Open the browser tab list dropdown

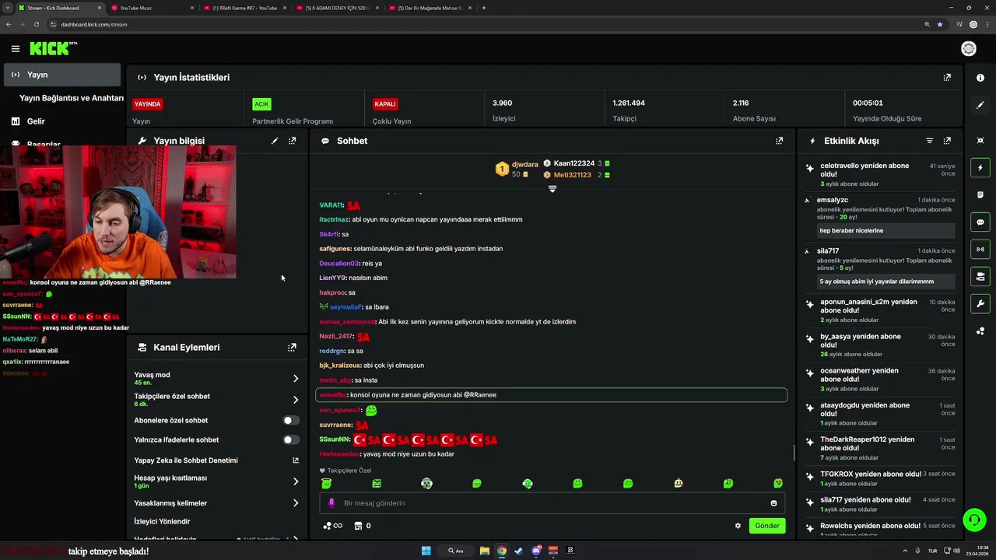[8, 8]
